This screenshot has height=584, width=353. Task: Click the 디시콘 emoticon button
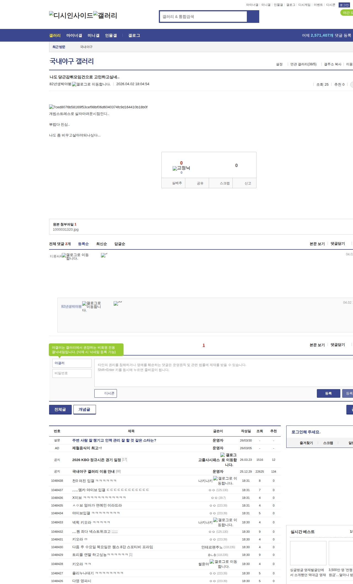(106, 393)
